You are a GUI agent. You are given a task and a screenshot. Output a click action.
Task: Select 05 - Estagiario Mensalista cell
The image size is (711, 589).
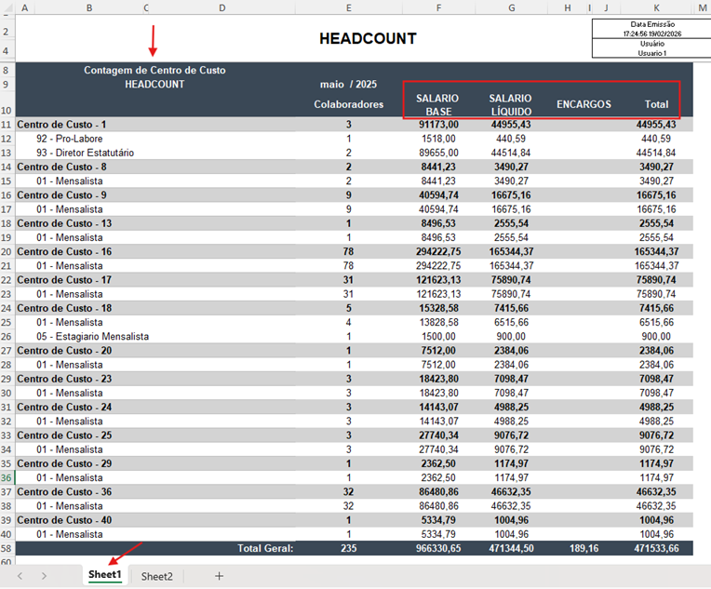point(92,337)
